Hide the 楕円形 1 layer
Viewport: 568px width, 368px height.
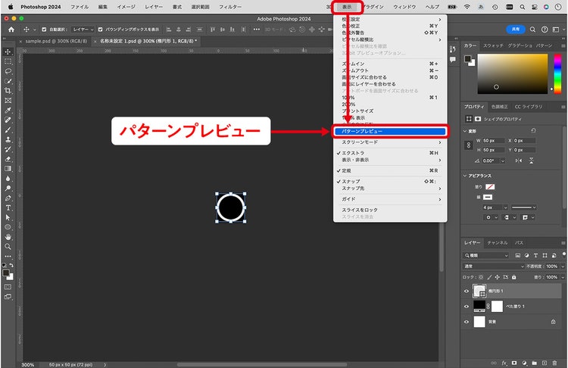point(467,292)
